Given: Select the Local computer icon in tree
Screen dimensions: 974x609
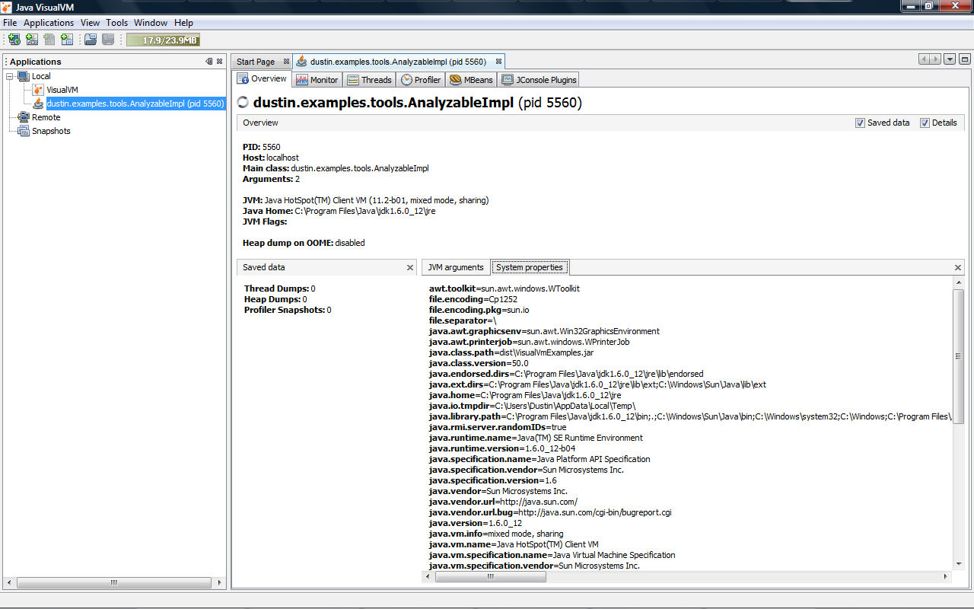Looking at the screenshot, I should tap(24, 76).
